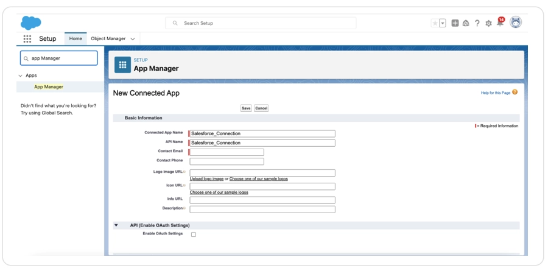The image size is (548, 271).
Task: Click the favorites star icon
Action: tap(435, 23)
